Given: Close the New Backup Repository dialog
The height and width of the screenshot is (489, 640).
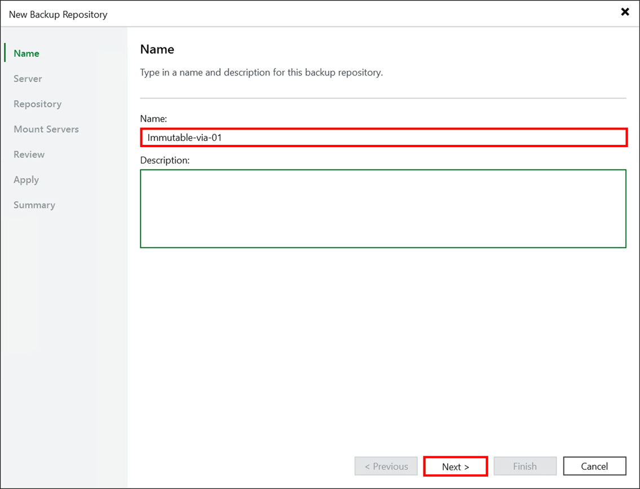Looking at the screenshot, I should (x=625, y=11).
